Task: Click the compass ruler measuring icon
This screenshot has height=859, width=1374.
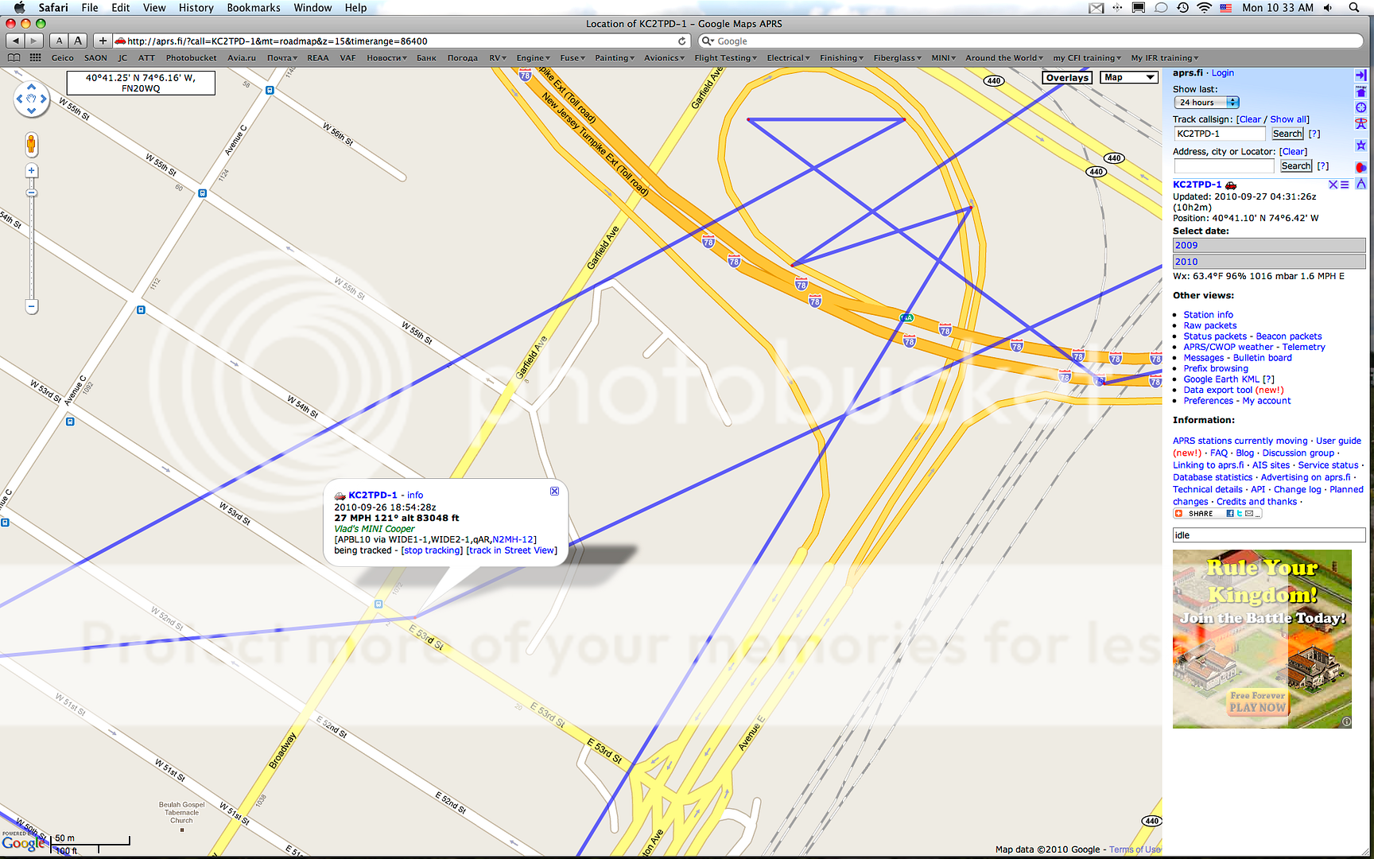Action: pyautogui.click(x=1360, y=184)
